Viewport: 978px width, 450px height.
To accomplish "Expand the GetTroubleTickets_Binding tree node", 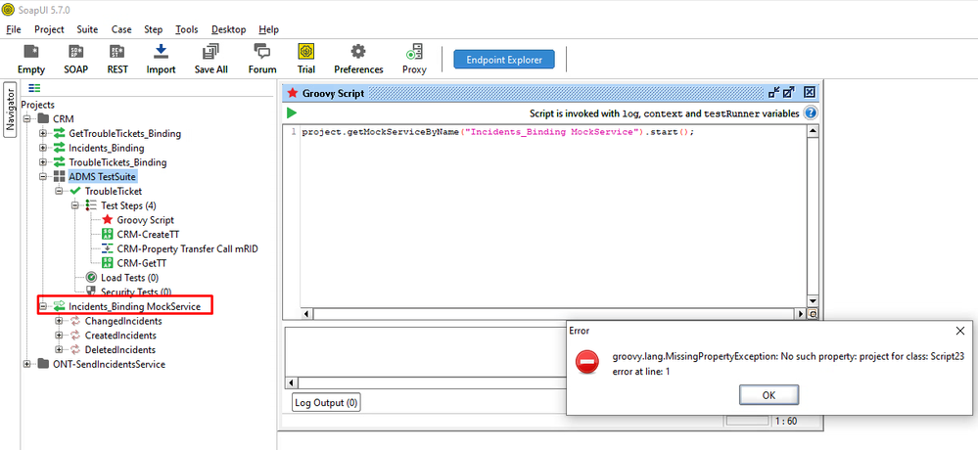I will [x=44, y=134].
